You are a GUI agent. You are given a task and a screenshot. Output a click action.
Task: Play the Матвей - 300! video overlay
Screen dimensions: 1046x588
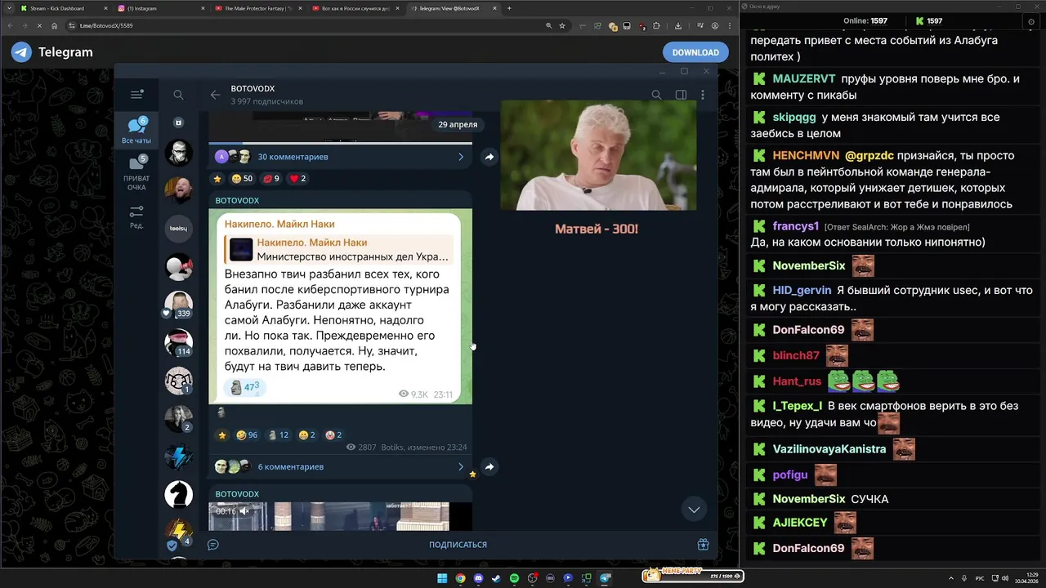pyautogui.click(x=598, y=155)
